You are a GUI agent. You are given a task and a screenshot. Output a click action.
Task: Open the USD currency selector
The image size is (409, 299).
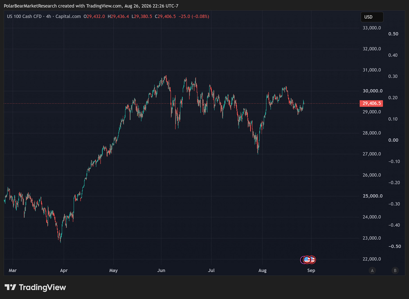point(372,17)
